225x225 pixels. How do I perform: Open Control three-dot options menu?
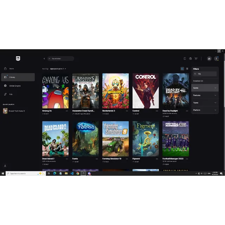click(x=157, y=111)
